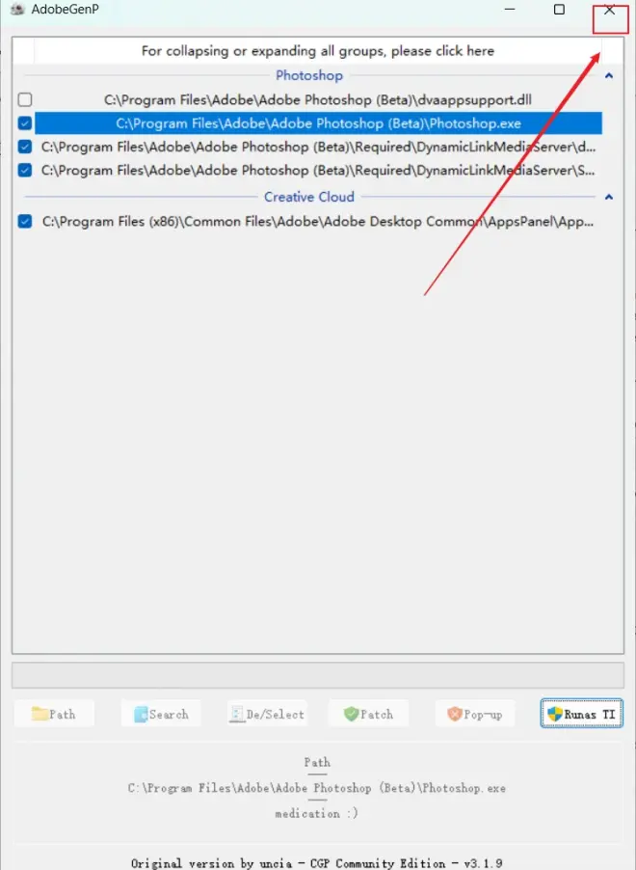Click the Path folder icon button
The image size is (636, 870).
[x=54, y=714]
